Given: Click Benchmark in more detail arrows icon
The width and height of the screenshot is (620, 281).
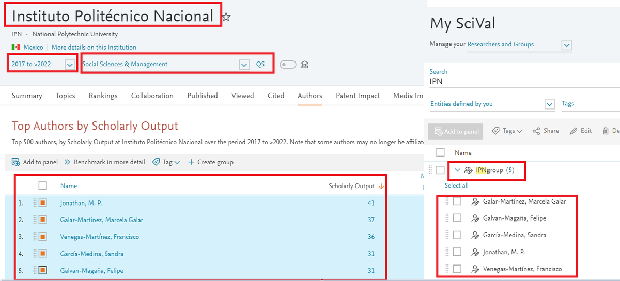Looking at the screenshot, I should click(67, 162).
